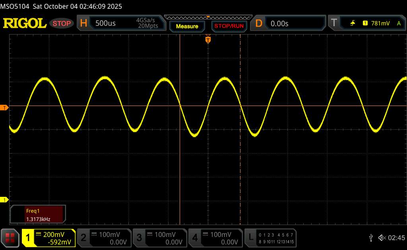This screenshot has height=250, width=407.
Task: Open the Measure menu
Action: coord(187,26)
